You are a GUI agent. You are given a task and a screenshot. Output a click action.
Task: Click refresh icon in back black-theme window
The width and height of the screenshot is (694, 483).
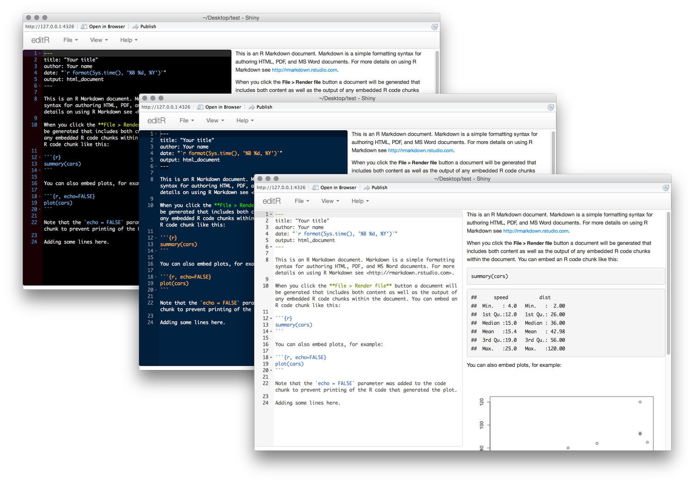434,27
